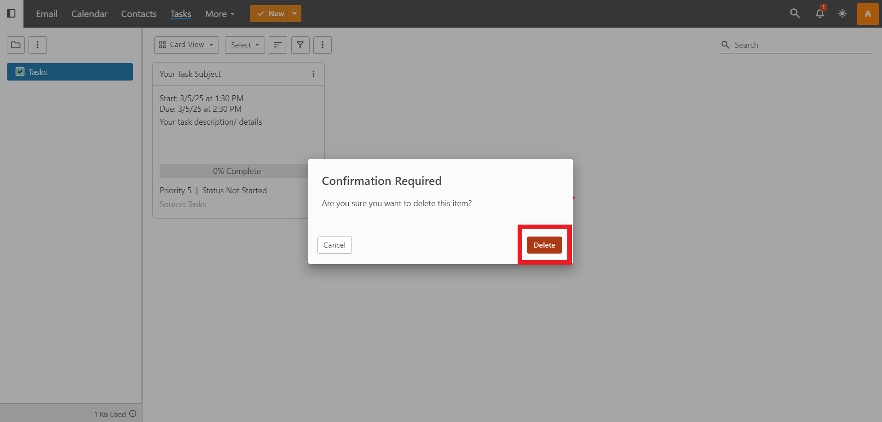The image size is (882, 422).
Task: Expand the Card View dropdown
Action: [x=186, y=45]
